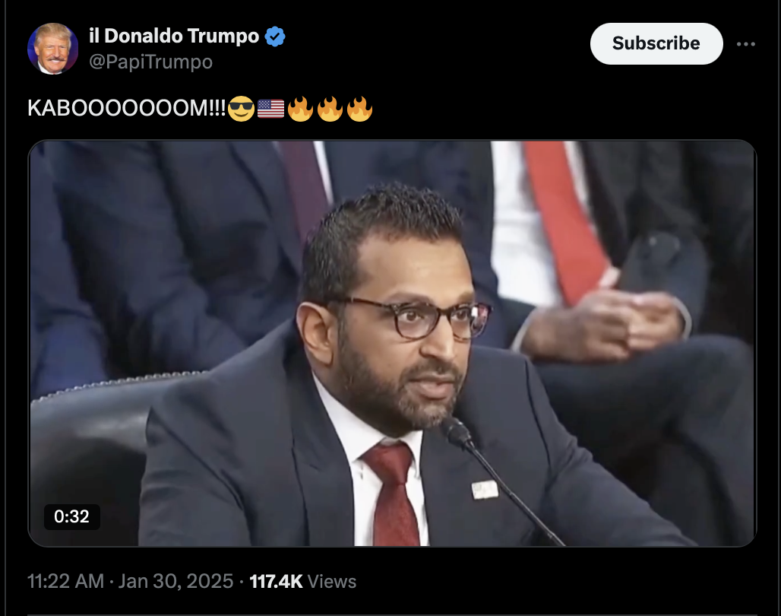Image resolution: width=781 pixels, height=616 pixels.
Task: Open the @PapiTrumpo handle link
Action: coord(150,62)
